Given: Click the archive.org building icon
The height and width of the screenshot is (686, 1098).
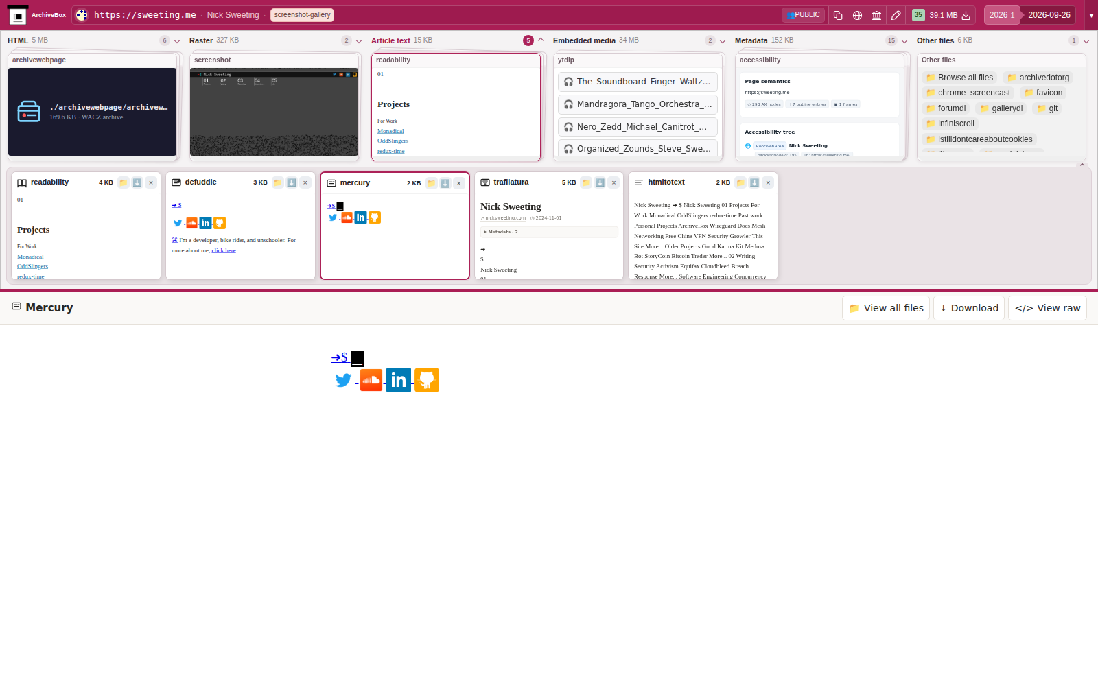Looking at the screenshot, I should pos(876,15).
